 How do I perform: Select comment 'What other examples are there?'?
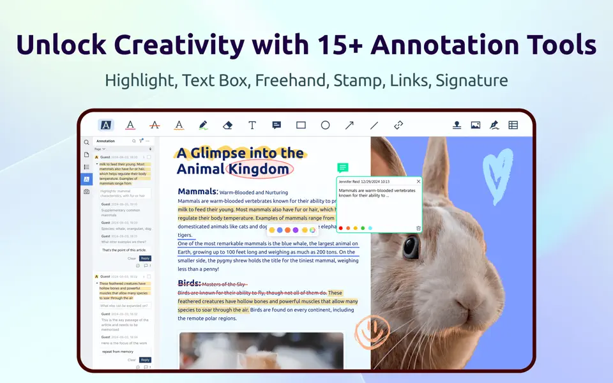point(123,242)
